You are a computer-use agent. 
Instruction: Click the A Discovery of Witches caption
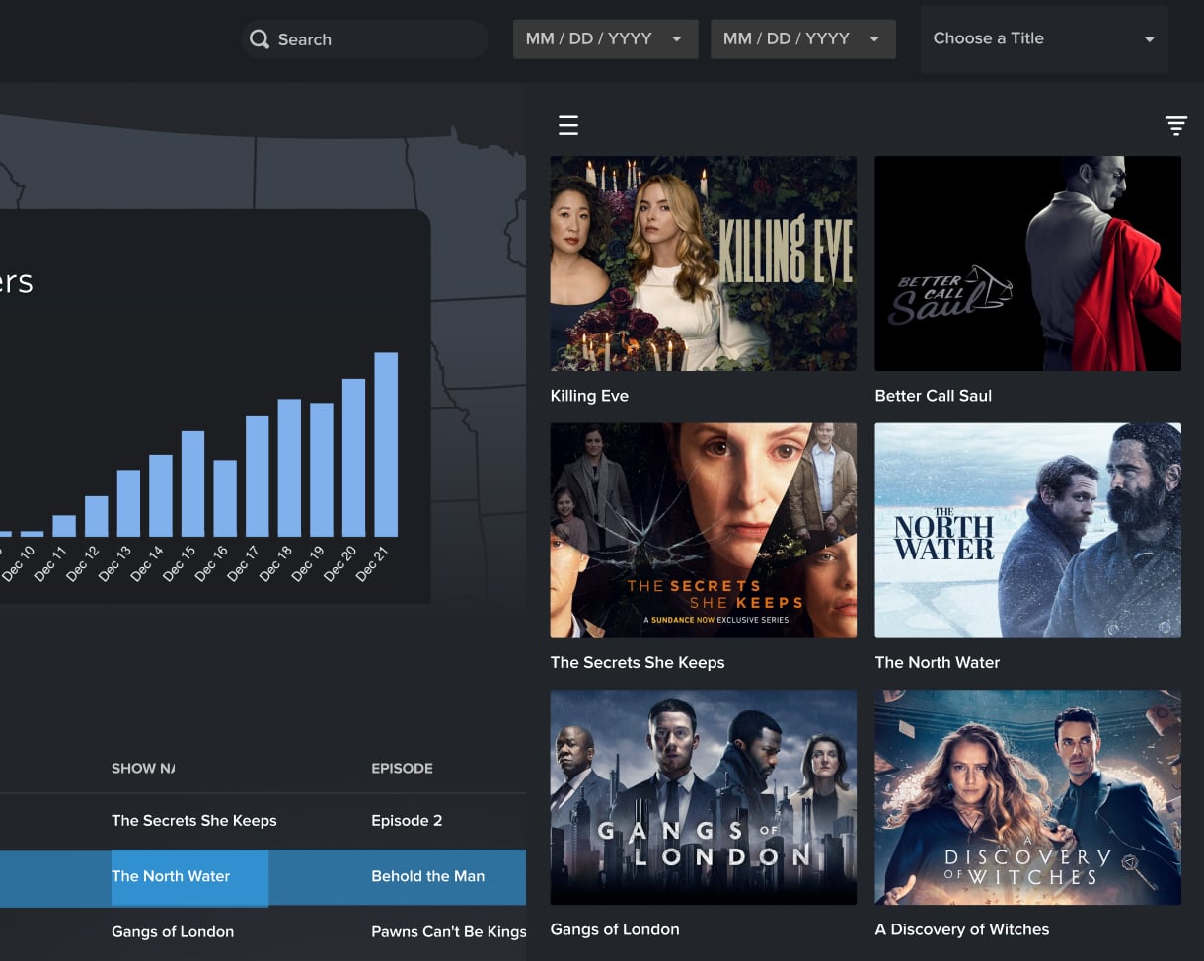coord(962,929)
